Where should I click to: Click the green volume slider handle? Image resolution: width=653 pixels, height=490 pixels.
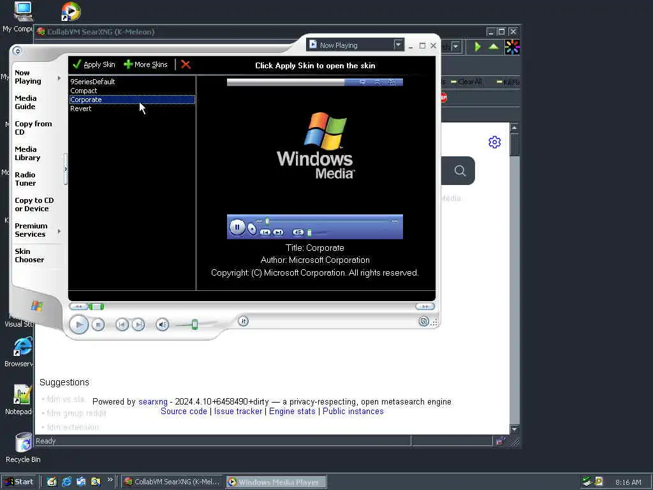click(x=194, y=325)
